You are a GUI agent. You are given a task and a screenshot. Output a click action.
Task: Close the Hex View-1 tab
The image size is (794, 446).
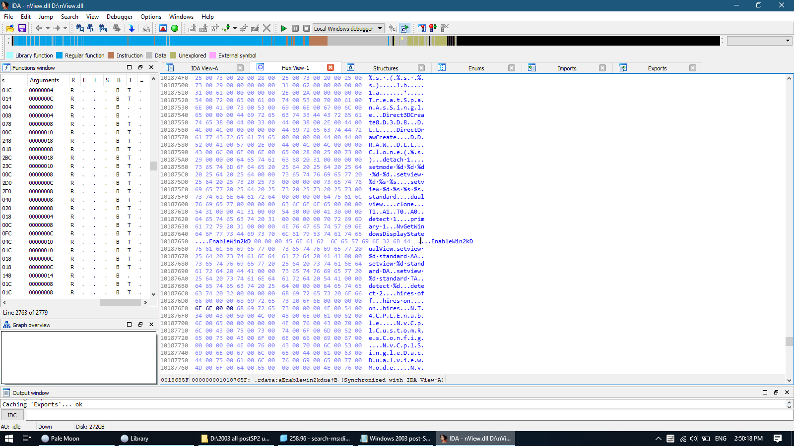coord(331,68)
